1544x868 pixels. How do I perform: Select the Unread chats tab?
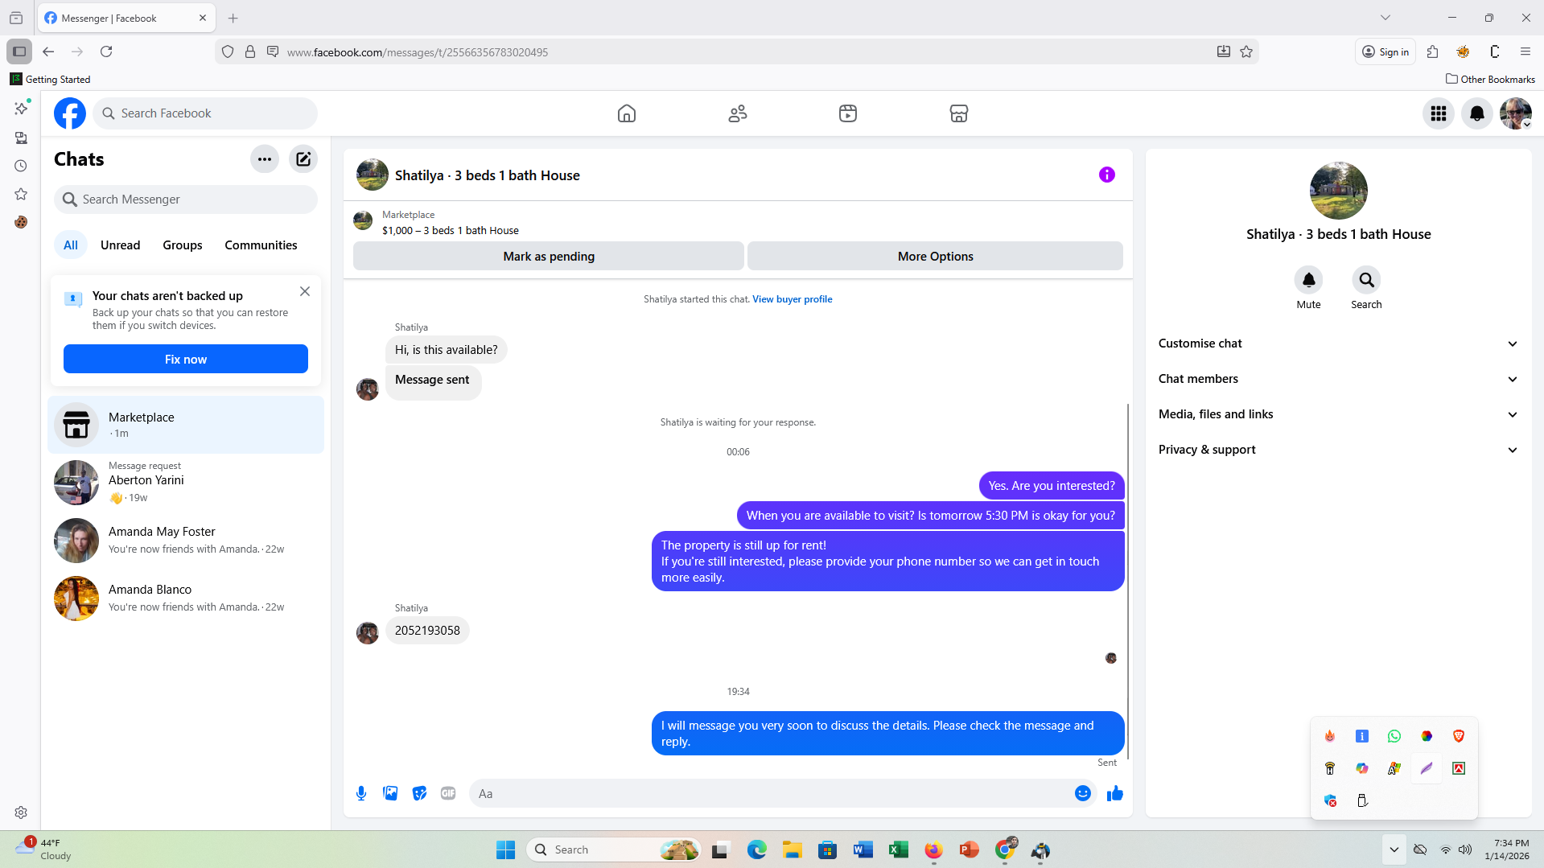[x=121, y=245]
